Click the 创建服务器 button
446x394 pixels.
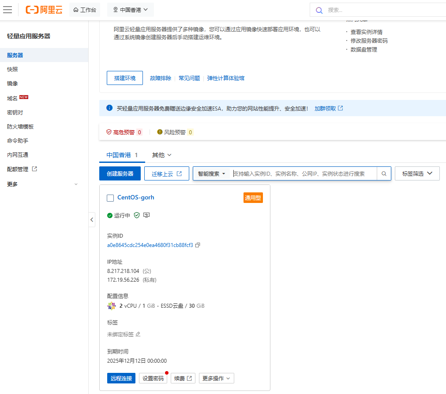[x=120, y=173]
